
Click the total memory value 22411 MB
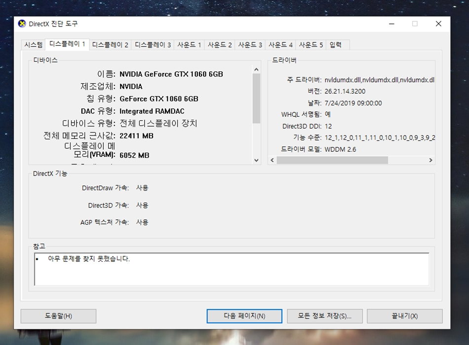[x=136, y=136]
